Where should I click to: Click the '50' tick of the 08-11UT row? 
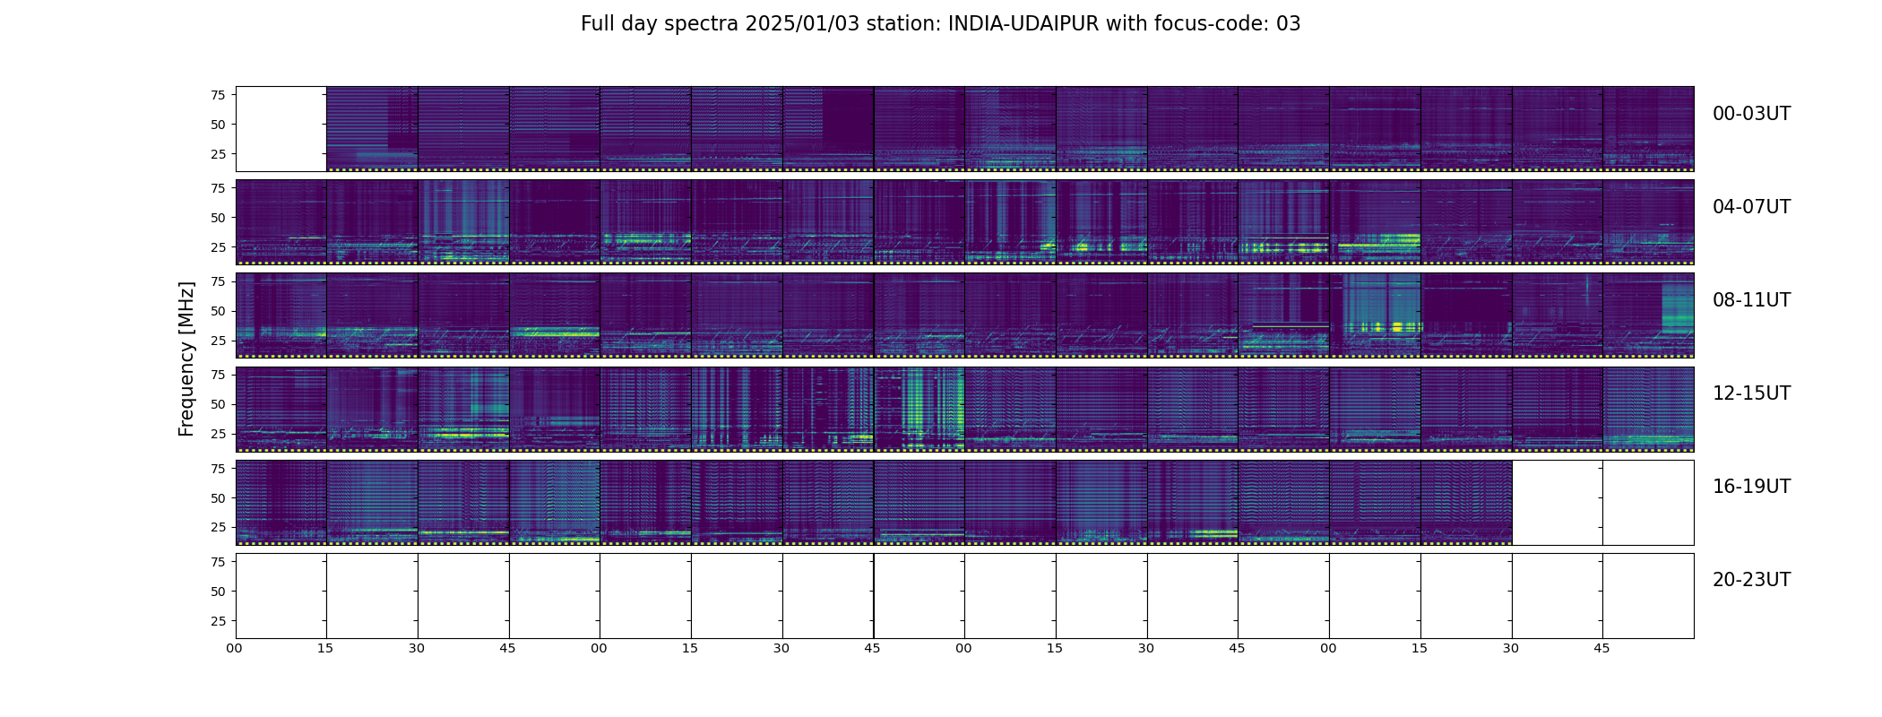click(x=218, y=311)
